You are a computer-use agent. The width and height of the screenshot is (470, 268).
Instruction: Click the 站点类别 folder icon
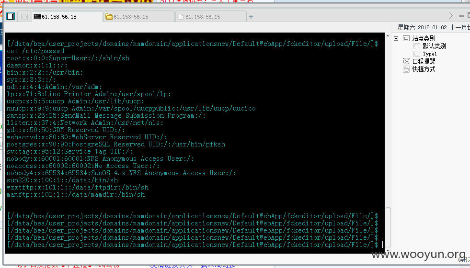pyautogui.click(x=406, y=38)
